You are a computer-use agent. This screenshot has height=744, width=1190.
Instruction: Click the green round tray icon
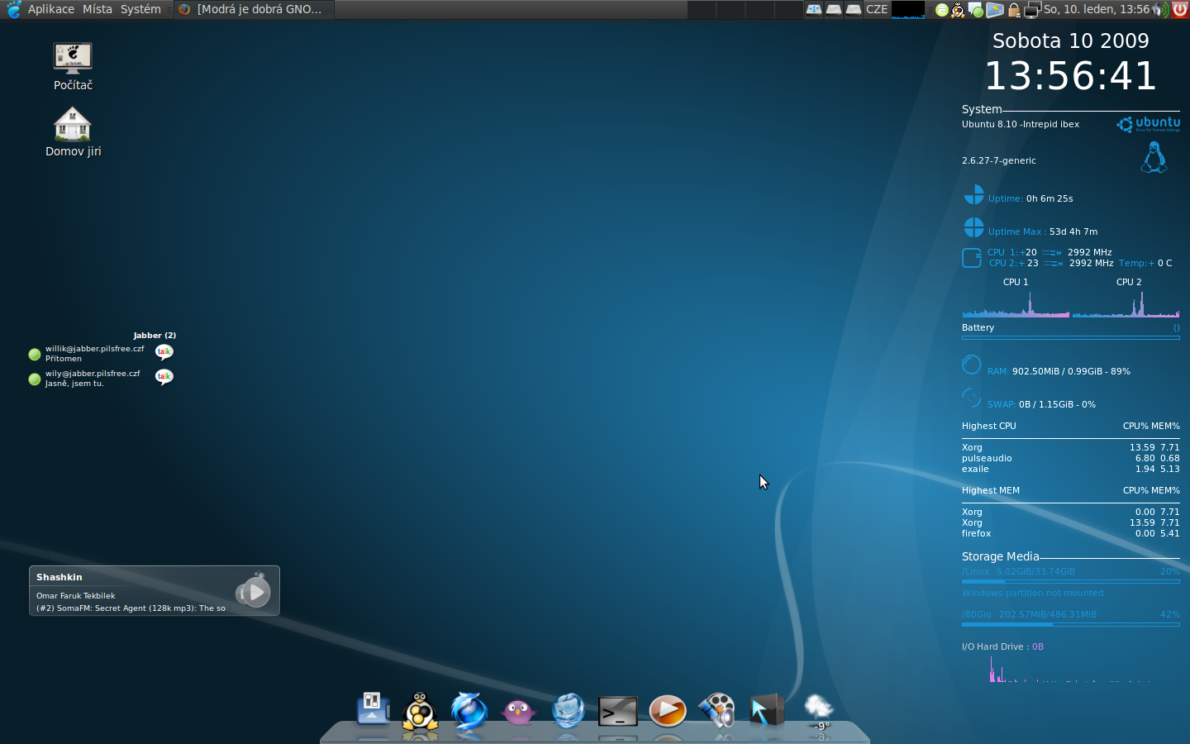coord(941,10)
